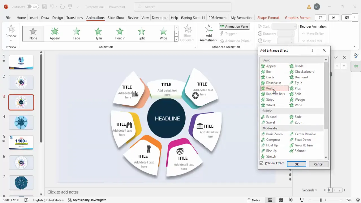
Task: Toggle Notes pane in status bar
Action: (x=254, y=200)
